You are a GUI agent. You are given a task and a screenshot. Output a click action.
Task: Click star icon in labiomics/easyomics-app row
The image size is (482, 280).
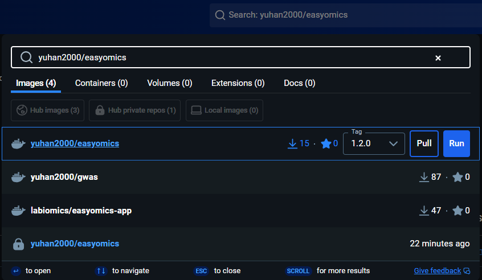point(458,211)
